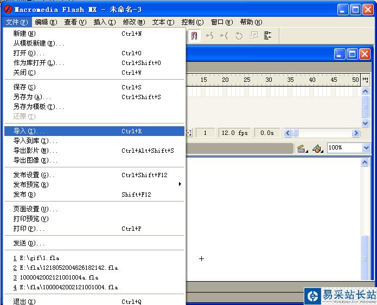This screenshot has height=305, width=377.
Task: Click timeline horizontal scroll right arrow
Action: [356, 133]
